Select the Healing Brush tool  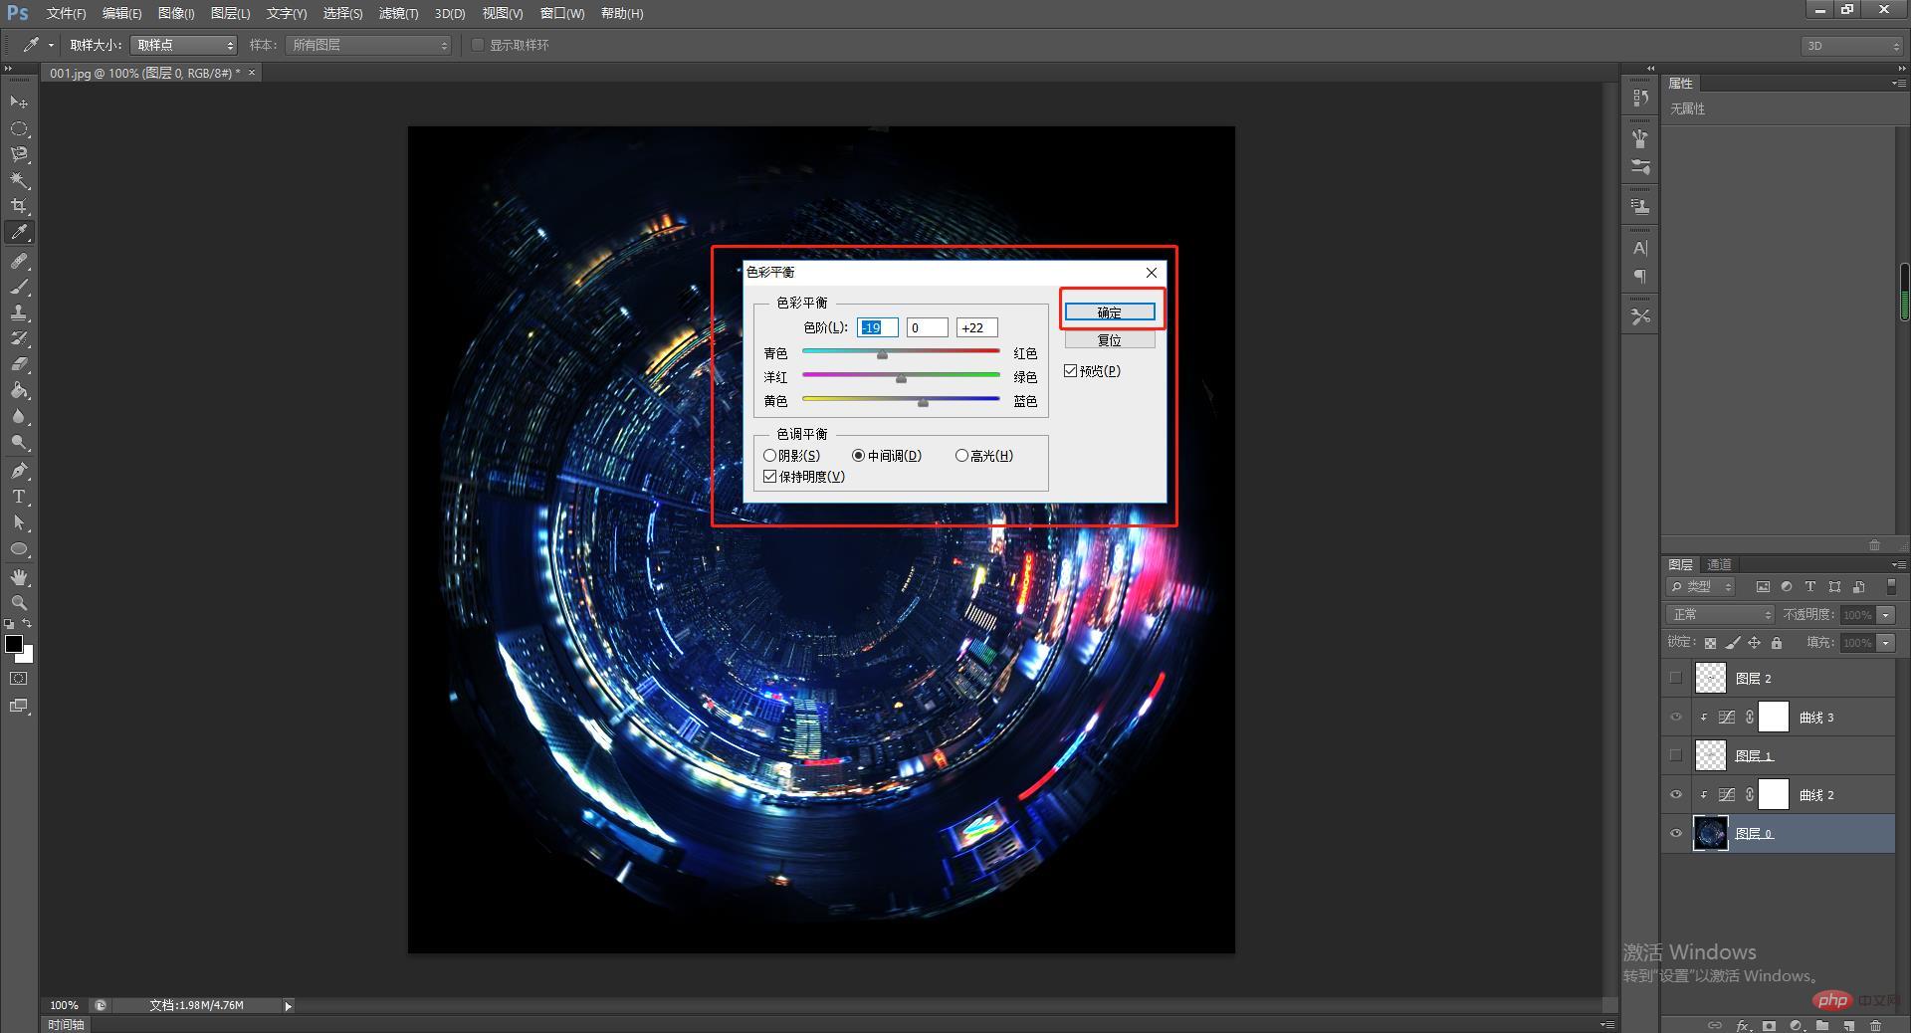pos(19,261)
